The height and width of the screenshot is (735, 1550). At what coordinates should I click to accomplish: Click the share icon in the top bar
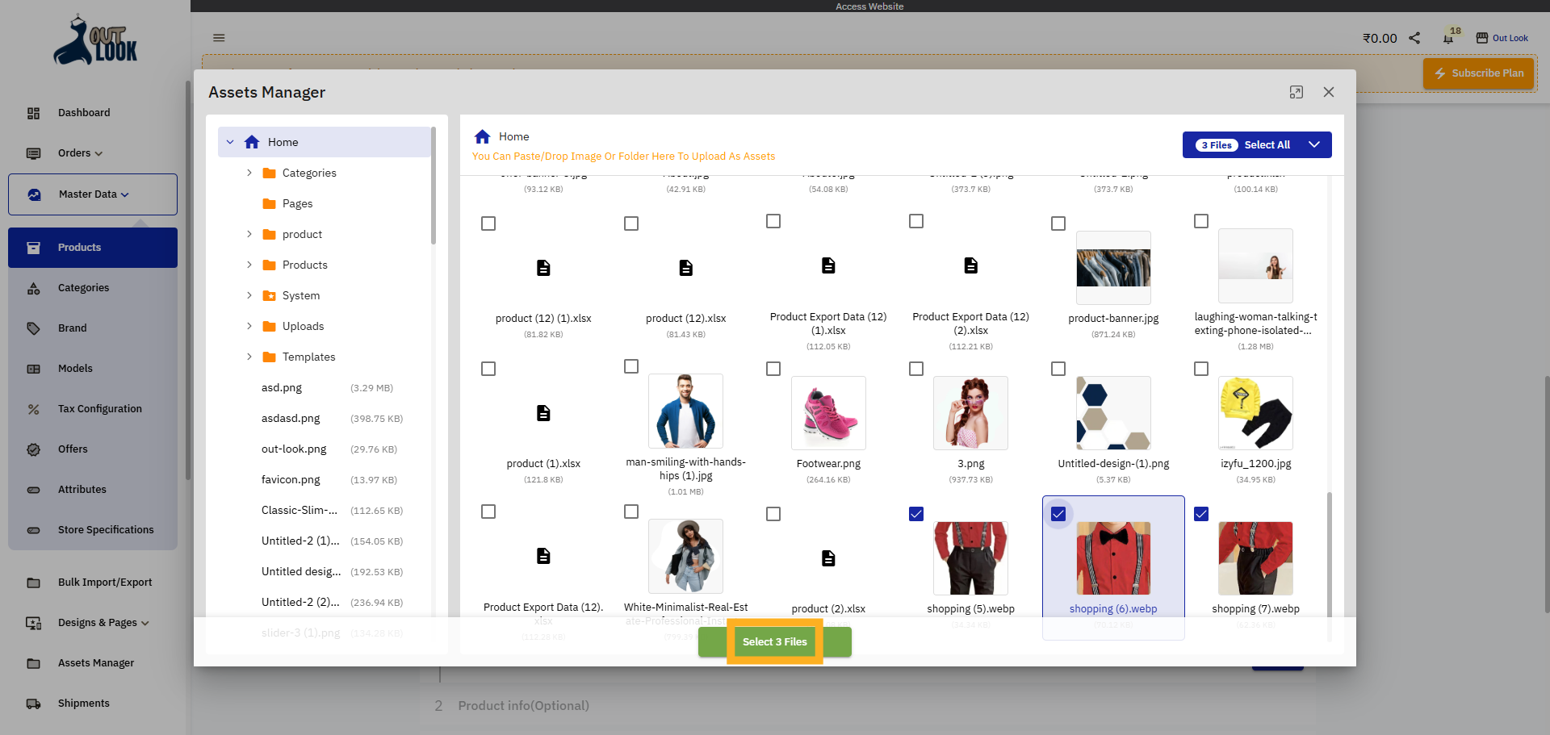coord(1414,37)
